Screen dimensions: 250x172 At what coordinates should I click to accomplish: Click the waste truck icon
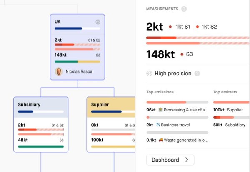(161, 140)
